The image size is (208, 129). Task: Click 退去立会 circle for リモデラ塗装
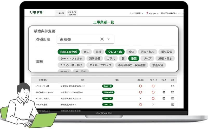coord(140,105)
